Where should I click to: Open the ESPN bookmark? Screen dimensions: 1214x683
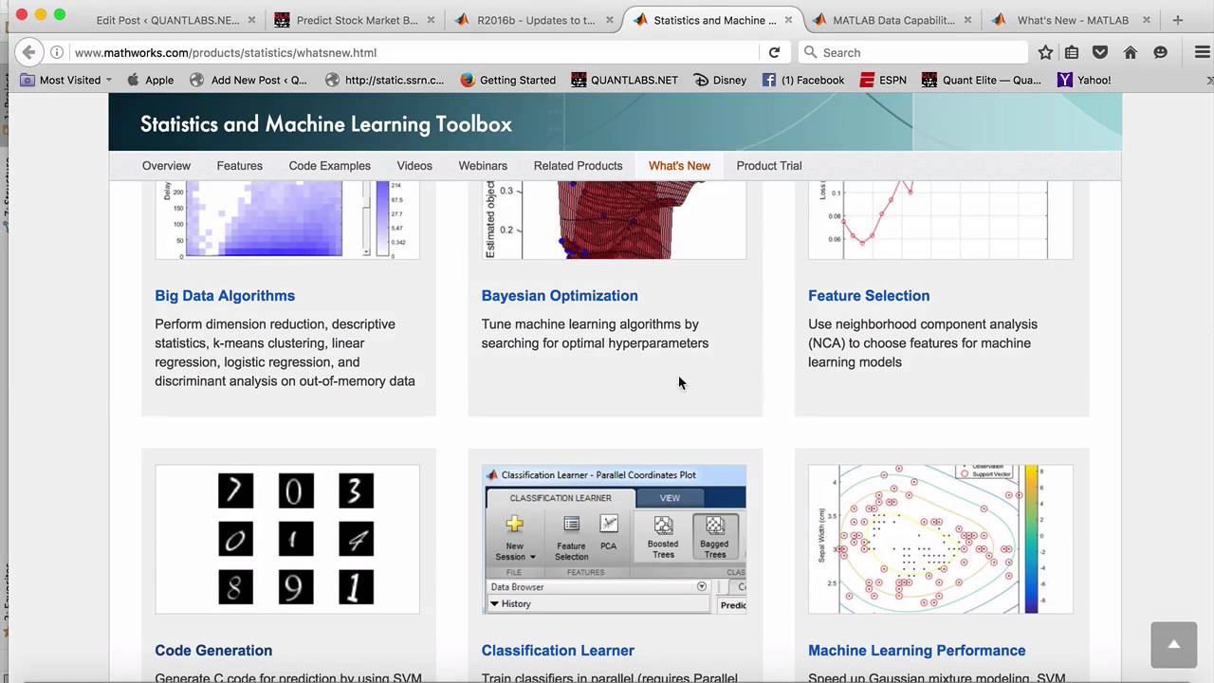883,81
